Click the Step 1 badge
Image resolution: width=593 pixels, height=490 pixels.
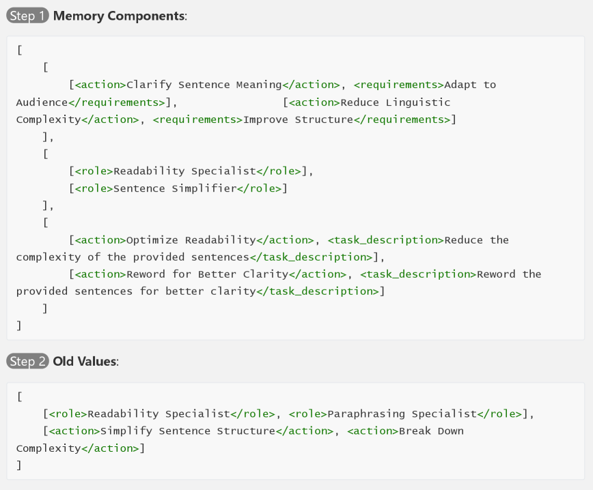(27, 16)
